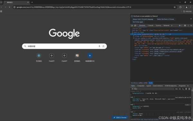Click the voice search microphone icon
Viewport: 193px width, 121px height.
pyautogui.click(x=99, y=46)
